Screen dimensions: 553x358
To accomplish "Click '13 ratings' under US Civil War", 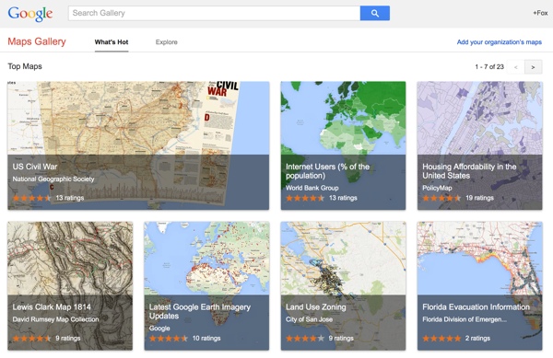I will [70, 198].
